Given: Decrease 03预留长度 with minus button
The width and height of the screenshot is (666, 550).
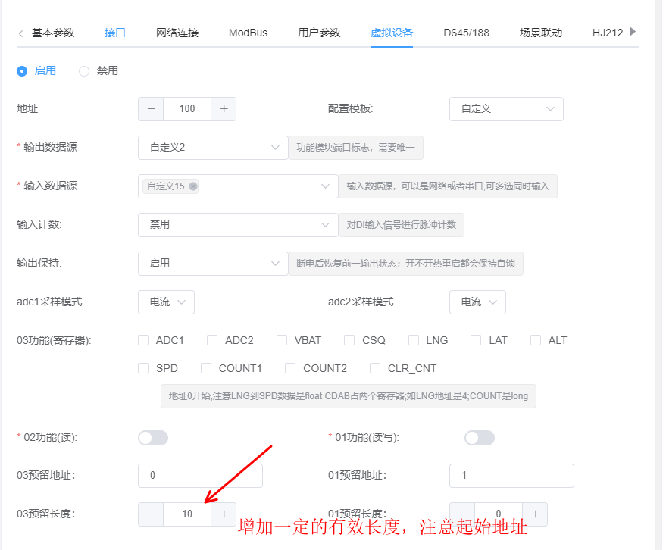Looking at the screenshot, I should (x=151, y=514).
